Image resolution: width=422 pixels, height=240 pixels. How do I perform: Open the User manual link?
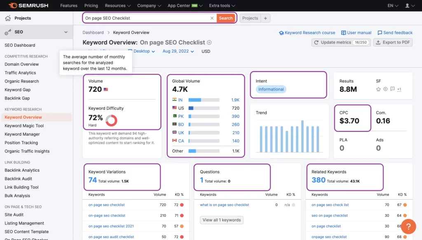(356, 33)
